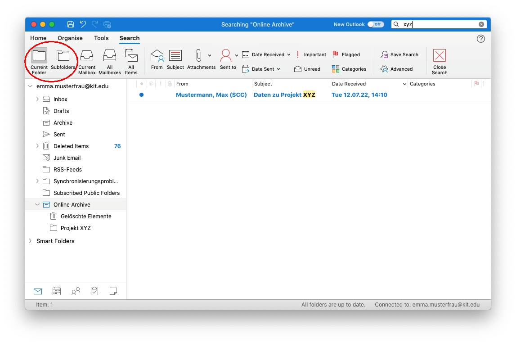Toggle the Important filter
This screenshot has width=516, height=343.
[310, 54]
